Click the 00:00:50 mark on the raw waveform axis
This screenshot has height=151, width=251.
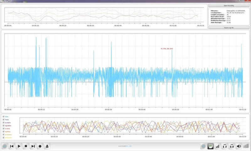pyautogui.click(x=175, y=110)
